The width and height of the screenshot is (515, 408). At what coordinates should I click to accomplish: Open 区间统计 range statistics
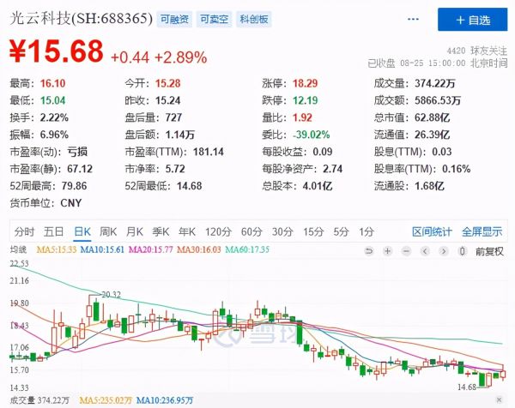[432, 232]
